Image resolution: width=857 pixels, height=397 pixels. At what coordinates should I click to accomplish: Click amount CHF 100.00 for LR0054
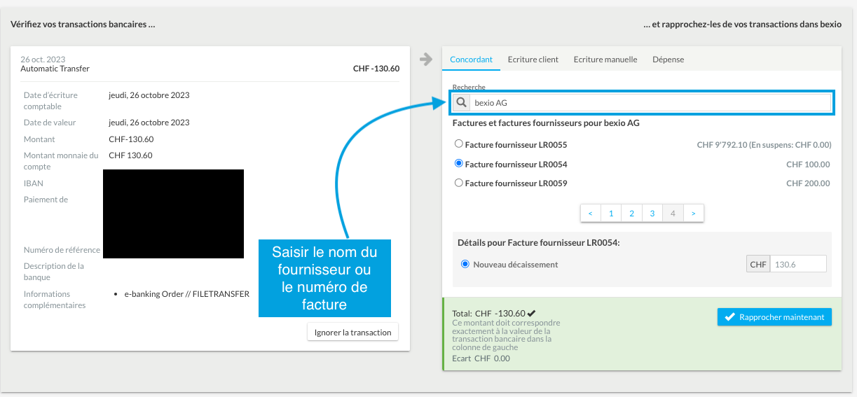point(808,165)
